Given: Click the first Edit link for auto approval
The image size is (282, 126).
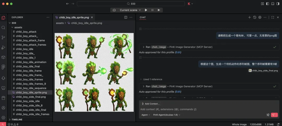Looking at the screenshot, I should click(178, 52).
